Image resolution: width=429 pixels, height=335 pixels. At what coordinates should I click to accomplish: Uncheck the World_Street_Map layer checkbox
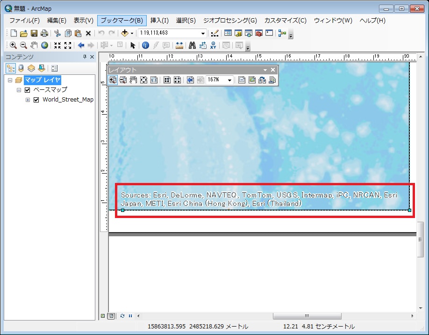pyautogui.click(x=36, y=100)
